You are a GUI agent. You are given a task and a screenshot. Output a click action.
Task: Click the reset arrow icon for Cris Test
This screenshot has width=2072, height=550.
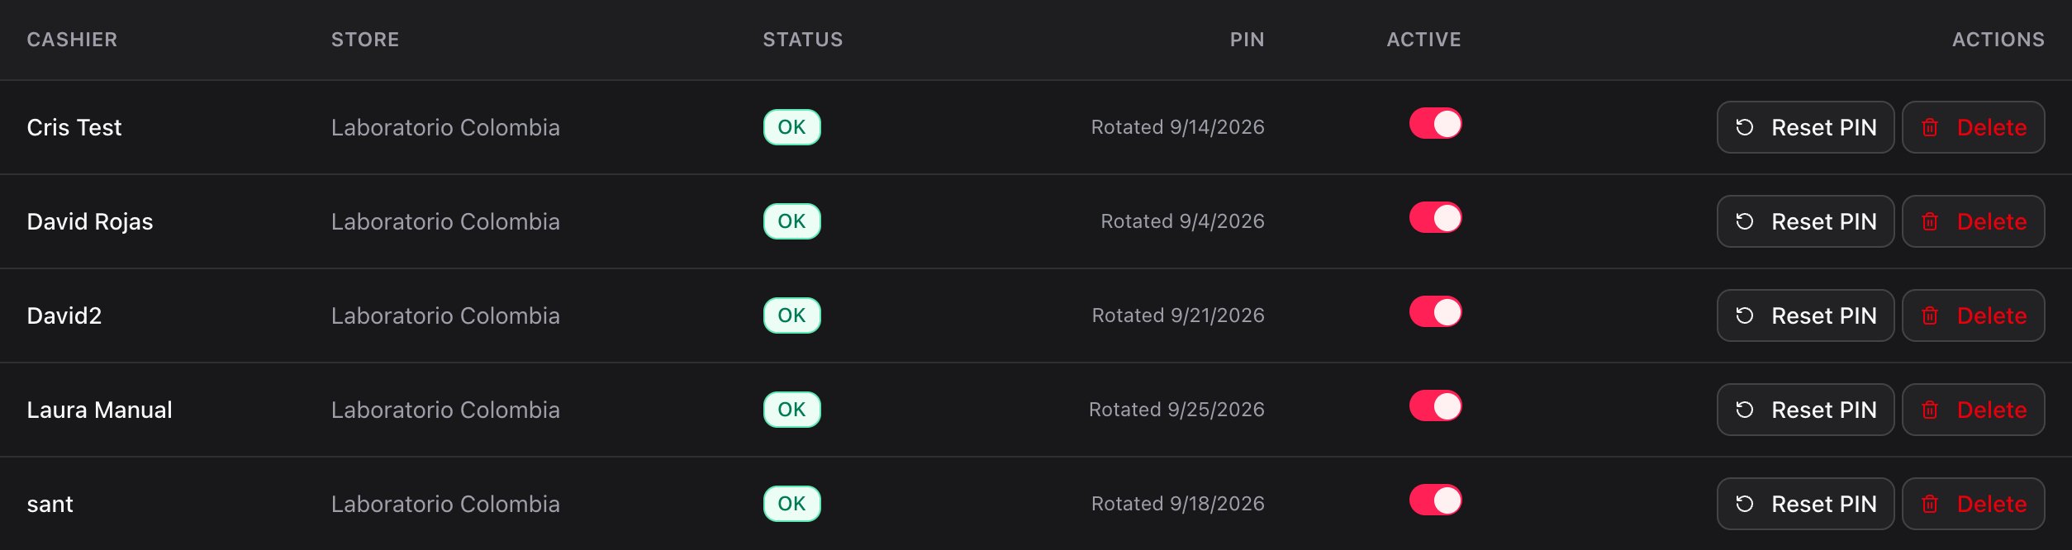coord(1744,127)
